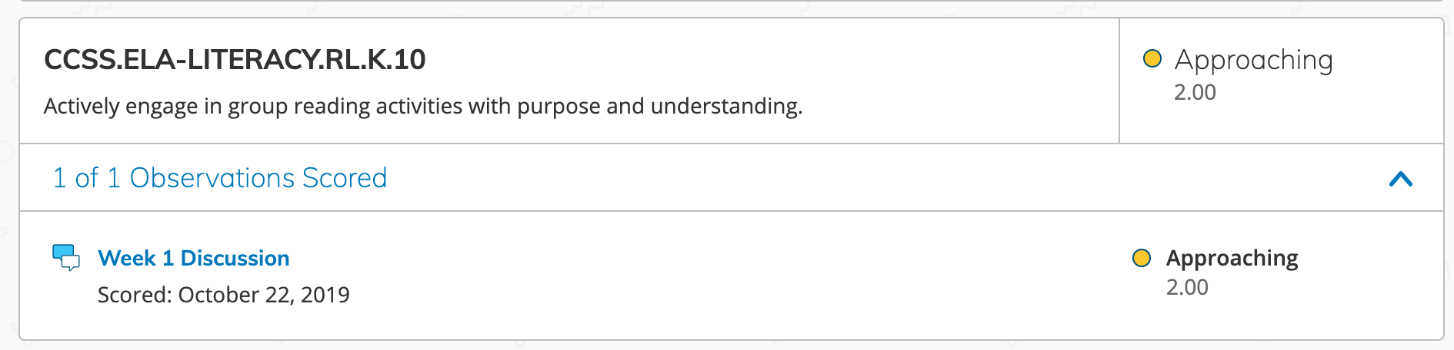Screen dimensions: 1454x350
Task: Click the "Scored: October 22, 2019" date text
Action: click(223, 295)
